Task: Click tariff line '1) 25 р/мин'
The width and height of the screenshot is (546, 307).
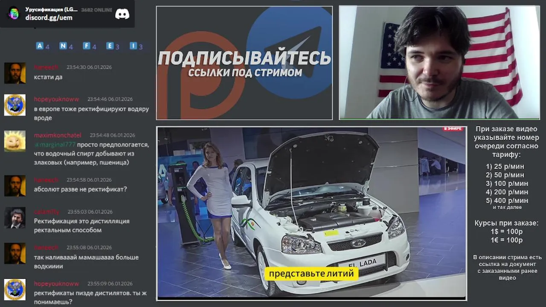Action: [505, 167]
